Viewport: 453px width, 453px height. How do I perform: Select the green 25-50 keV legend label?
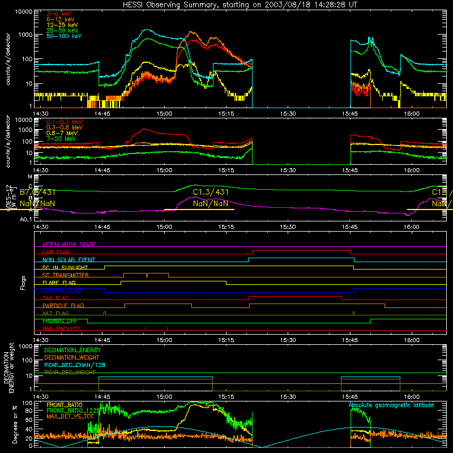pyautogui.click(x=62, y=31)
